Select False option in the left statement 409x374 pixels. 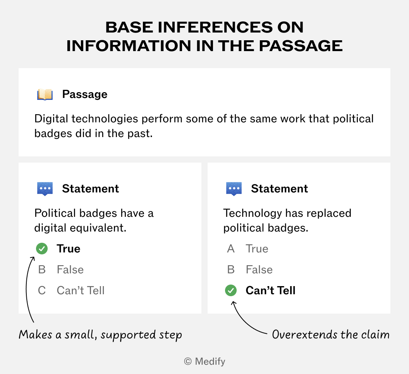[70, 269]
